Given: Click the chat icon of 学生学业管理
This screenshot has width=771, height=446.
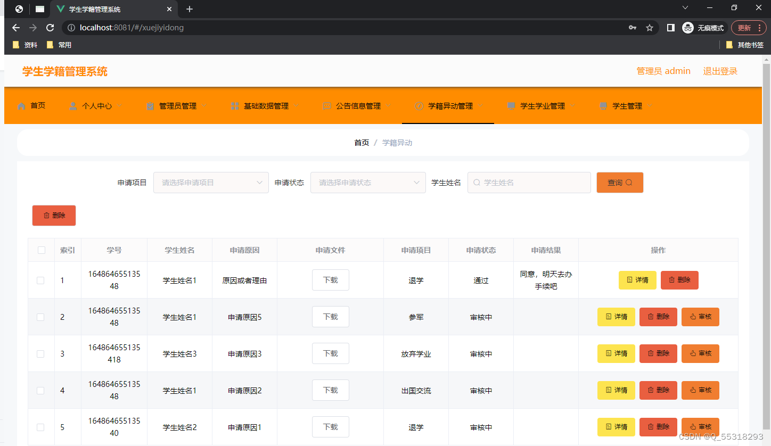Looking at the screenshot, I should [x=511, y=106].
